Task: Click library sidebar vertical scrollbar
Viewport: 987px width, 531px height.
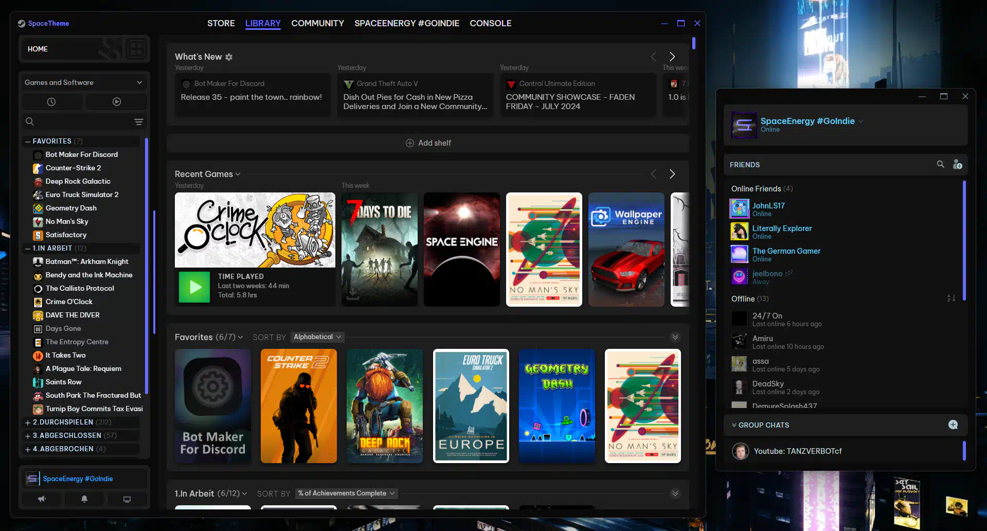Action: pos(147,266)
